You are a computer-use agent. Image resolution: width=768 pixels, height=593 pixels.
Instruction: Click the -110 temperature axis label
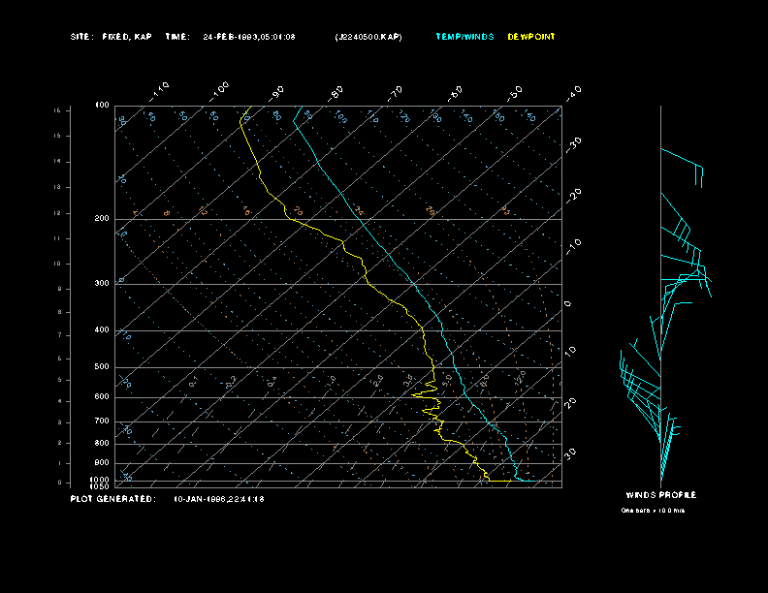point(159,92)
